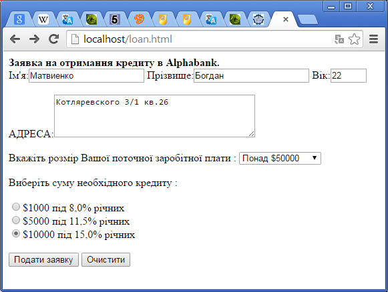Close the active tab with the x
This screenshot has height=292, width=388.
[x=286, y=19]
